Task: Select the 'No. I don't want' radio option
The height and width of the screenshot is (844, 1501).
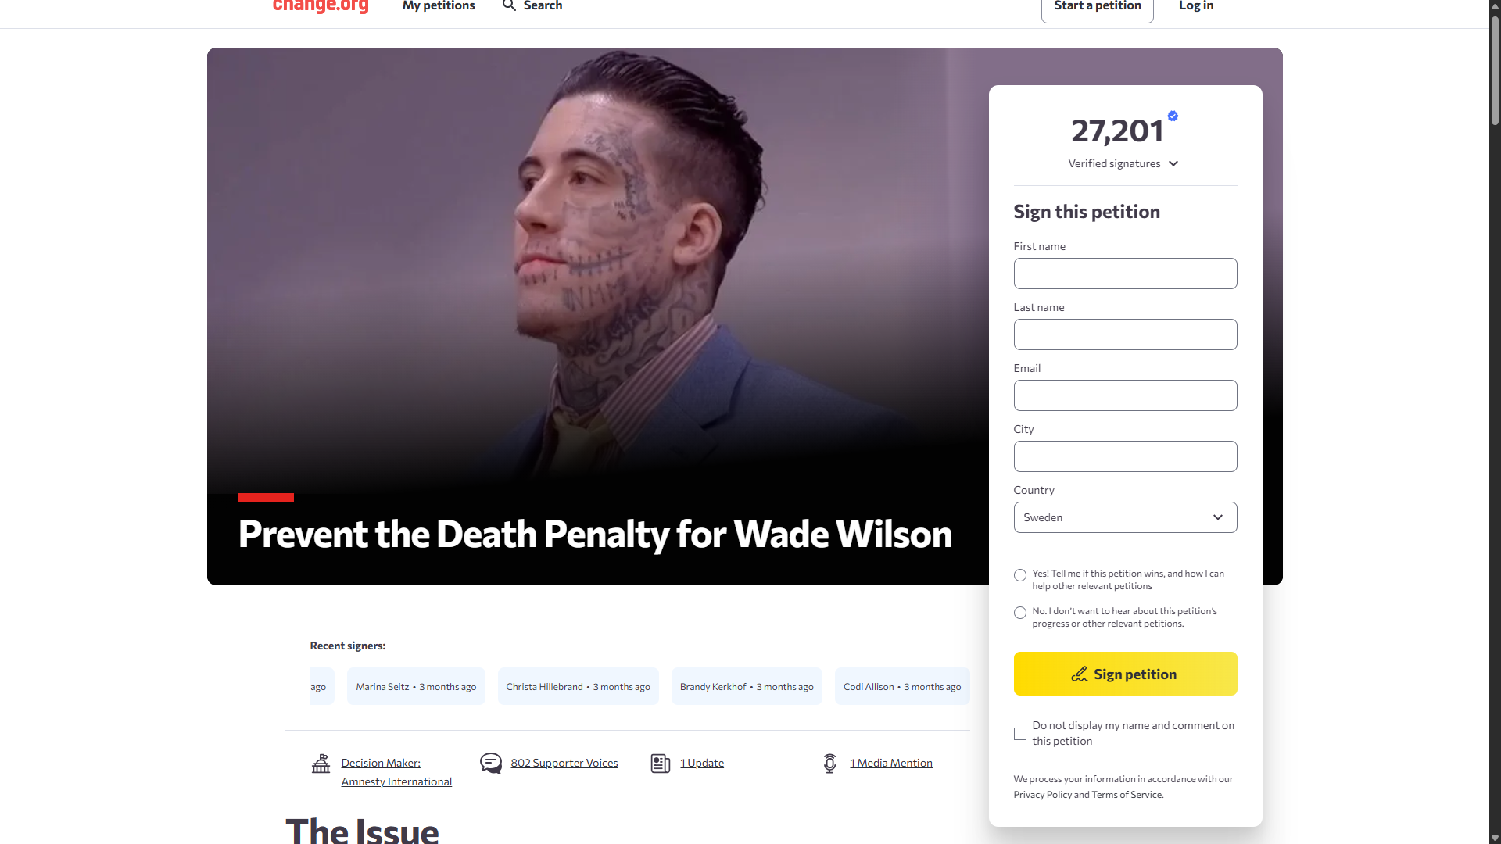Action: pos(1020,613)
